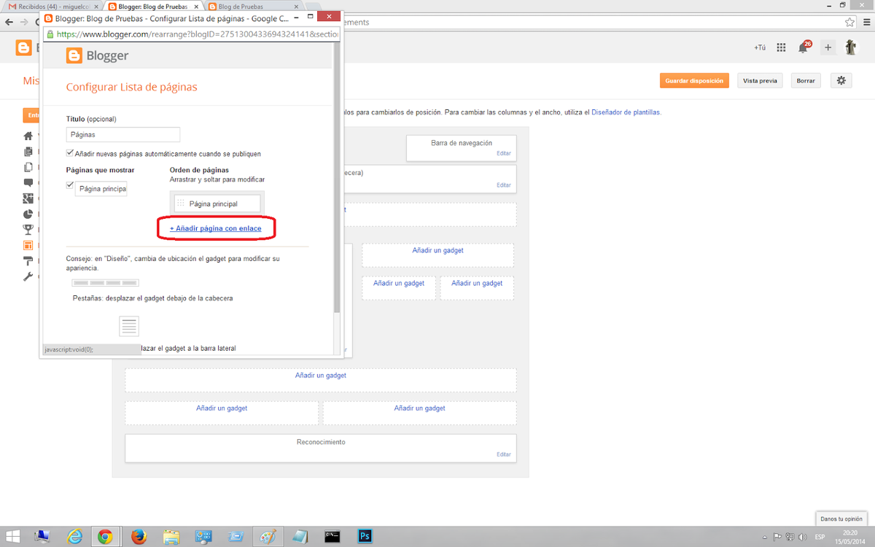Select the trophy icon in Blogger sidebar
This screenshot has width=875, height=547.
pyautogui.click(x=28, y=230)
